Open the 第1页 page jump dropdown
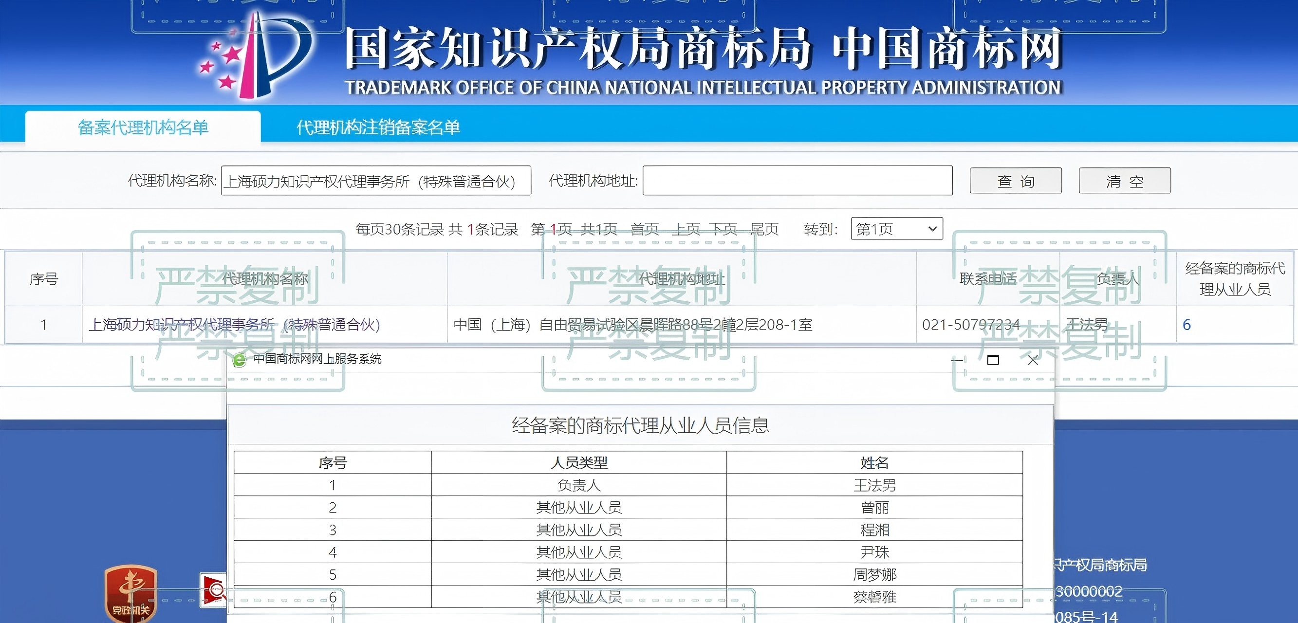Image resolution: width=1298 pixels, height=623 pixels. (897, 229)
